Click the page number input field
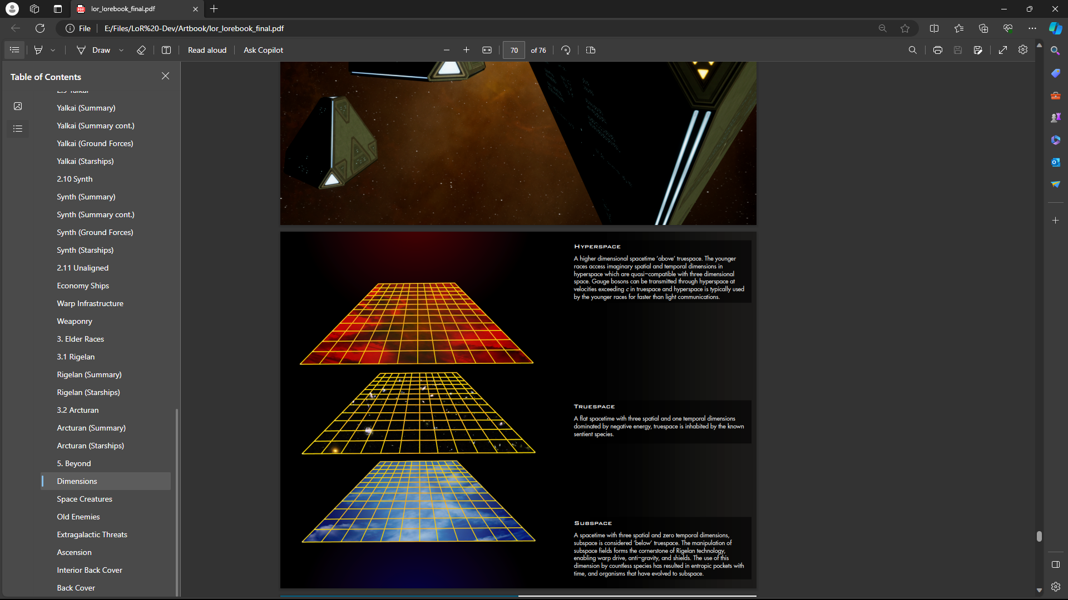Image resolution: width=1068 pixels, height=600 pixels. point(513,50)
